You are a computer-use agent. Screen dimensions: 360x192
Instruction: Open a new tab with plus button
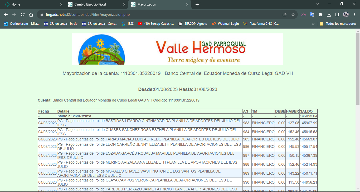[x=197, y=4]
